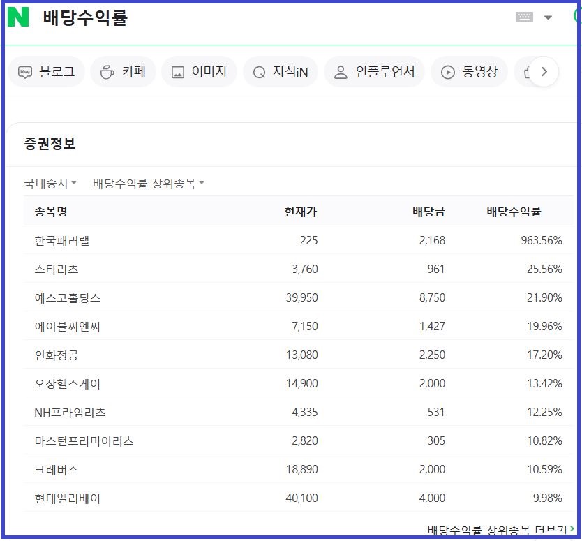
Task: Open the 스타리츠 stock
Action: 57,269
